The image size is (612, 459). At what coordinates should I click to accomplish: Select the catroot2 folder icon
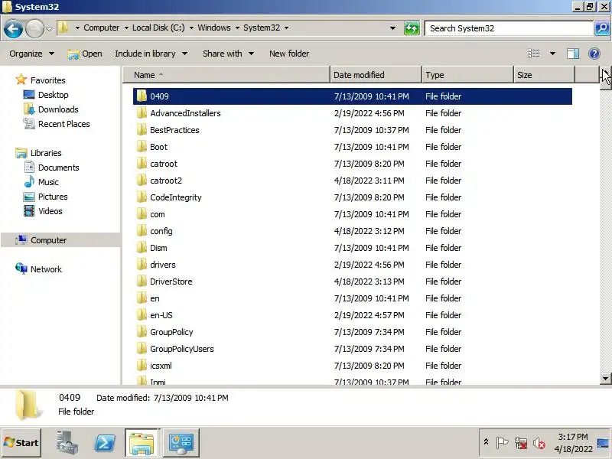[x=142, y=180]
